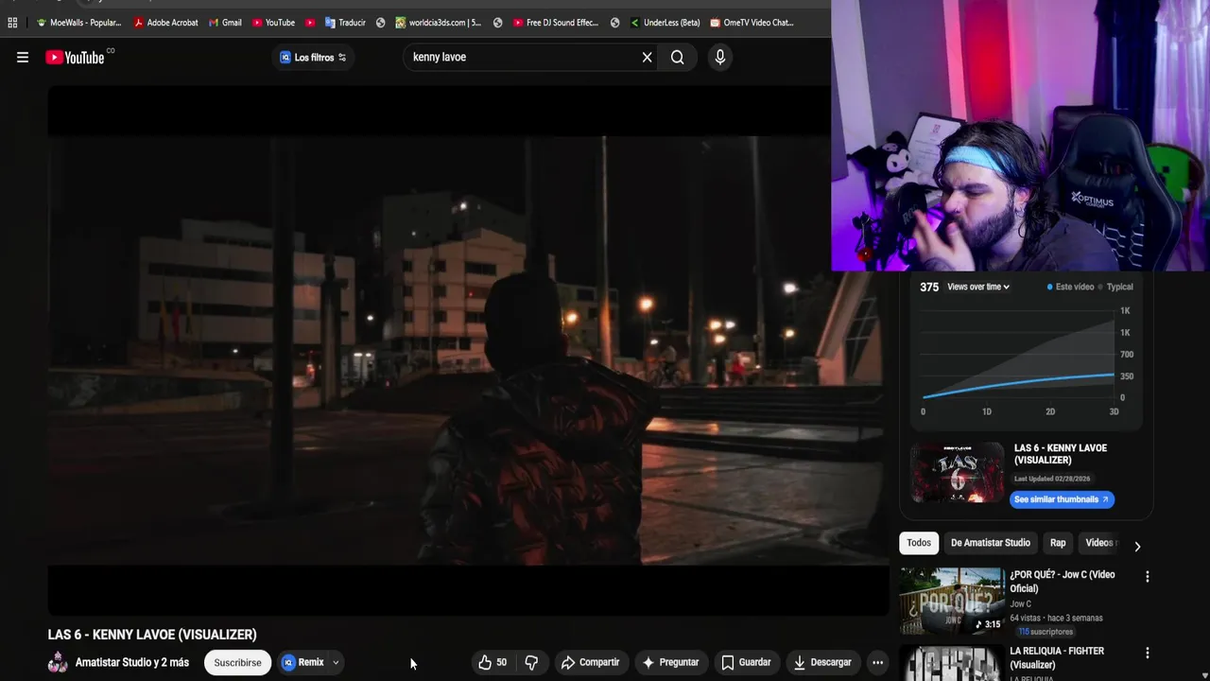This screenshot has height=681, width=1210.
Task: Open ¿POR QUÉ? - Jow C video thumbnail
Action: [x=952, y=602]
